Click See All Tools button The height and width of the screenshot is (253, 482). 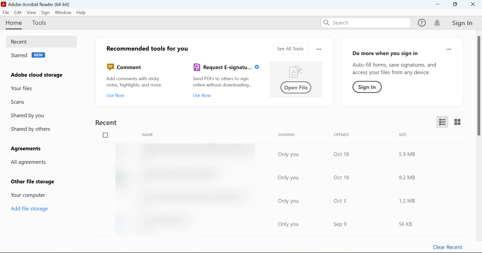point(290,49)
